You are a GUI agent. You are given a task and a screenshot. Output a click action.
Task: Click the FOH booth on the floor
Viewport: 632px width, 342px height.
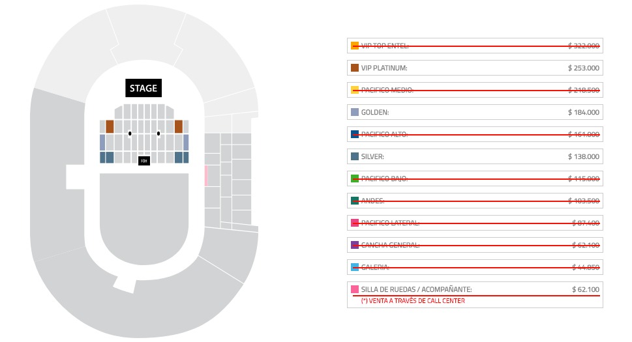[144, 160]
